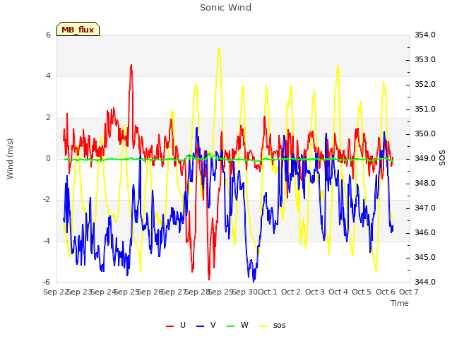Click the Oct 2 date tick

(291, 292)
